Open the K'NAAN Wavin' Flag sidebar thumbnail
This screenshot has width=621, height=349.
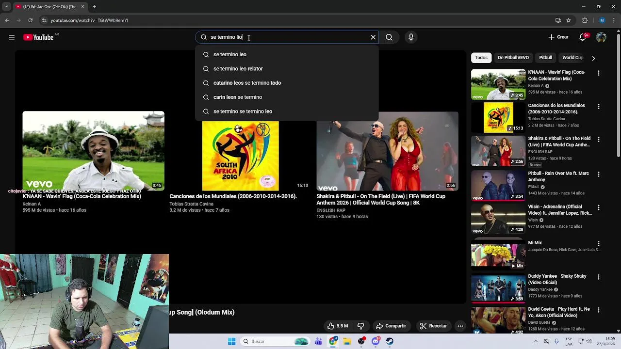point(498,84)
